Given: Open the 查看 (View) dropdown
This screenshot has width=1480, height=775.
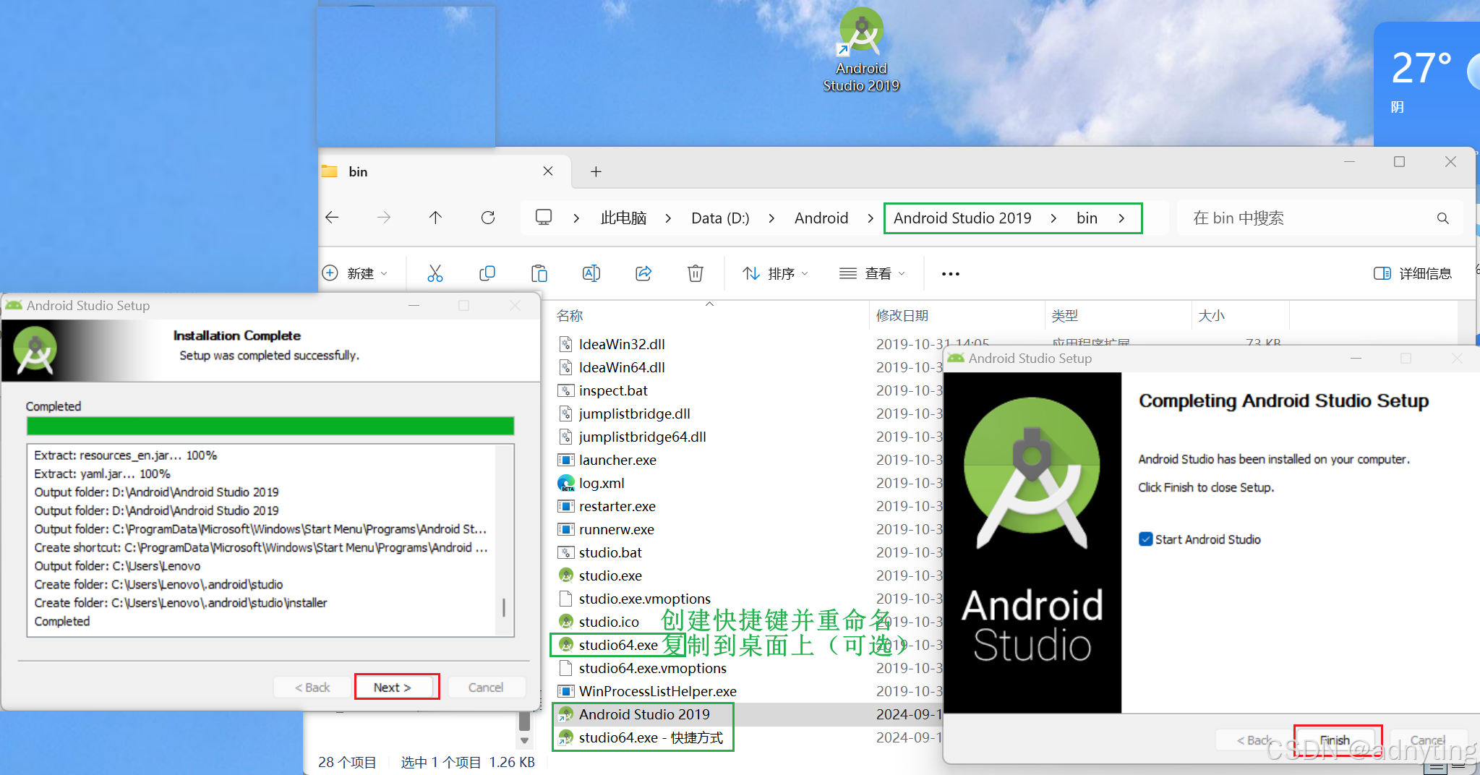Looking at the screenshot, I should (872, 273).
